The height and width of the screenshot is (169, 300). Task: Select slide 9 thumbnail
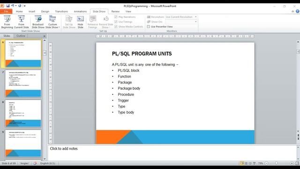point(23,143)
